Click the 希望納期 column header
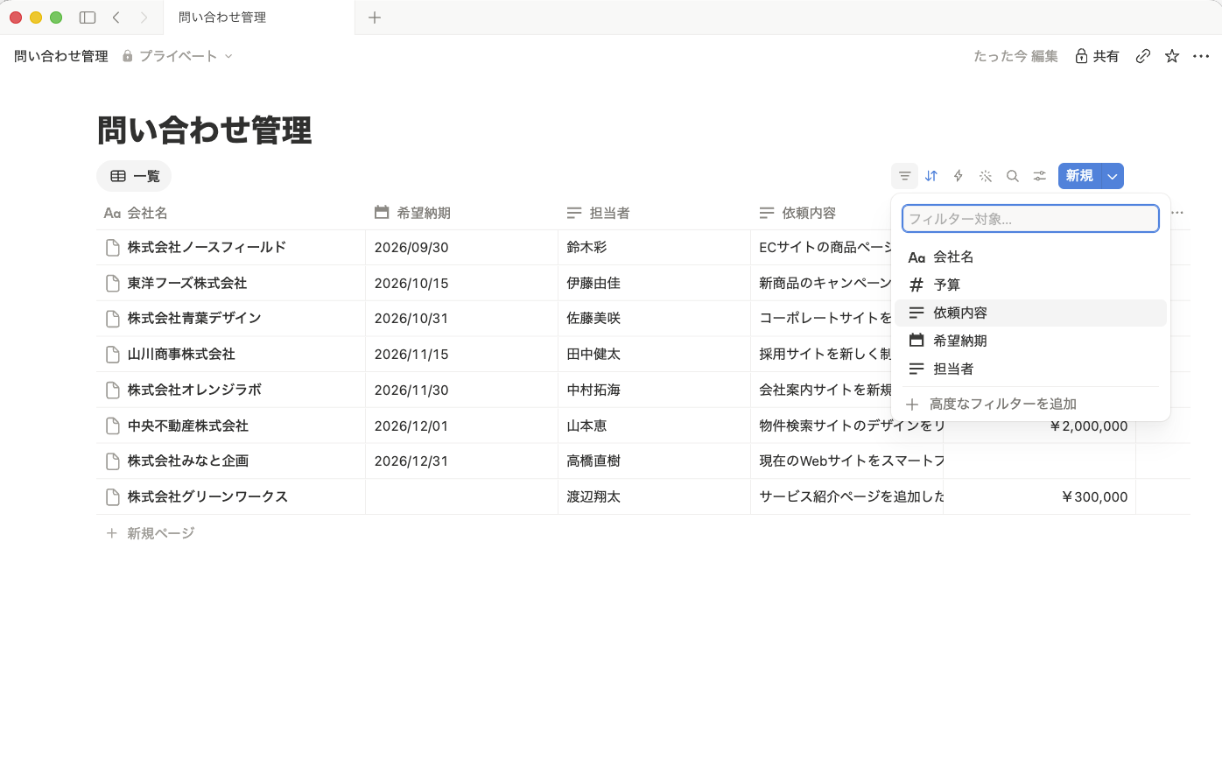This screenshot has width=1222, height=781. point(461,213)
